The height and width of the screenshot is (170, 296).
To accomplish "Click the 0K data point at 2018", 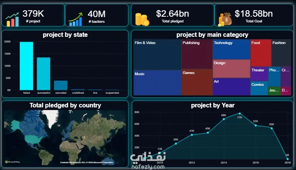I will point(288,159).
